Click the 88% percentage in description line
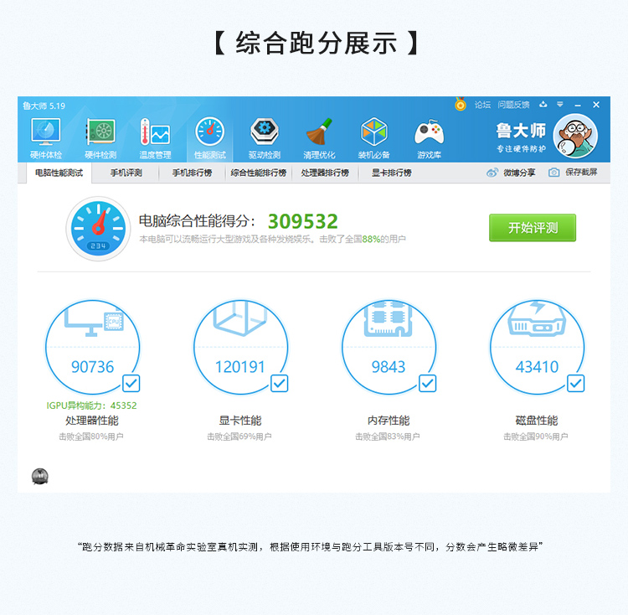The width and height of the screenshot is (628, 615). [x=371, y=239]
